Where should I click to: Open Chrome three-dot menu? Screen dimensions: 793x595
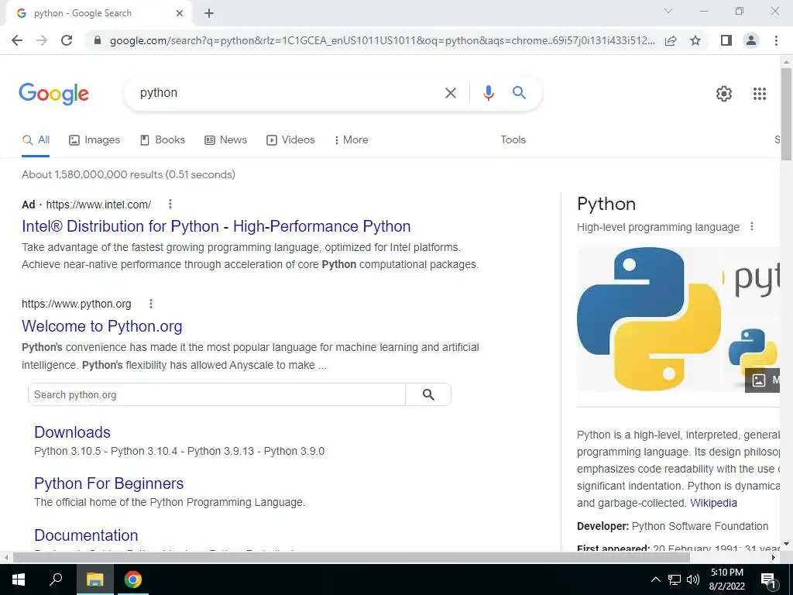pyautogui.click(x=776, y=40)
